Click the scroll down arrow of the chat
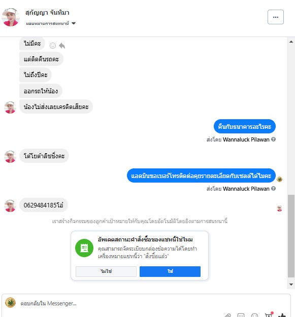 point(291,285)
